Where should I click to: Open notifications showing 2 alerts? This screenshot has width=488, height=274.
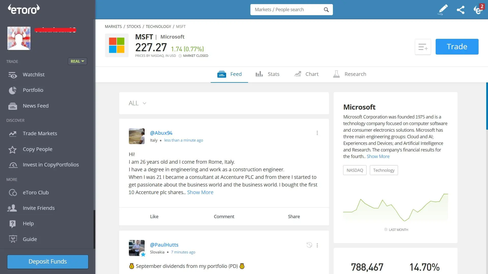coord(479,10)
